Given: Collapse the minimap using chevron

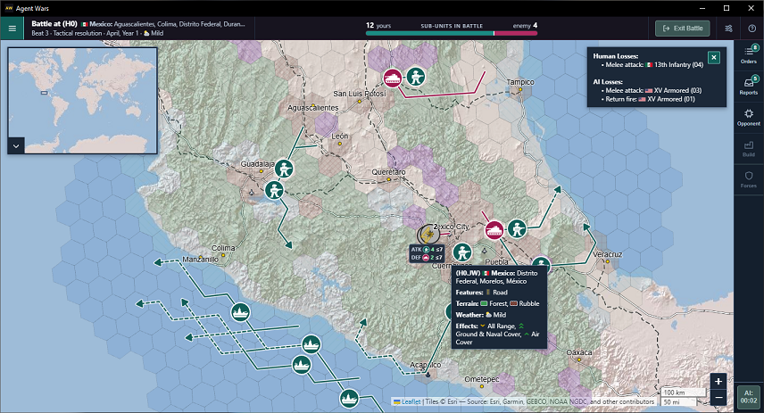Looking at the screenshot, I should pos(16,145).
